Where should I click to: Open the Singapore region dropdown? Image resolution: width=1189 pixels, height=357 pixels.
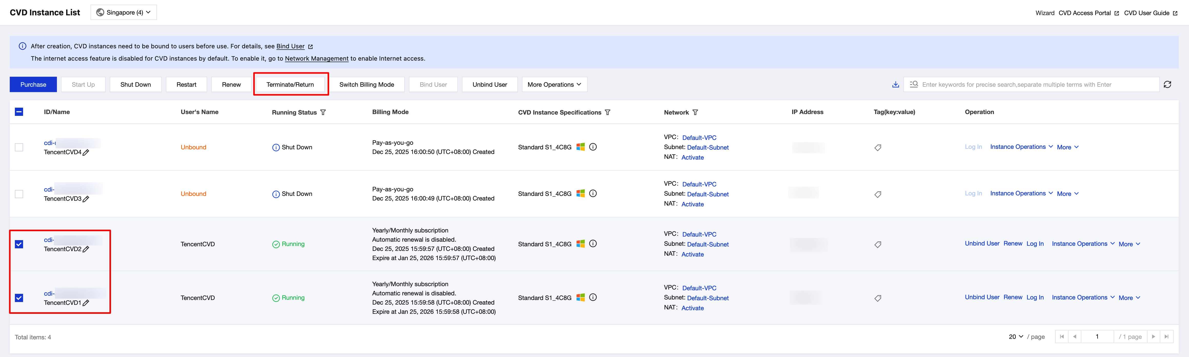click(x=124, y=13)
